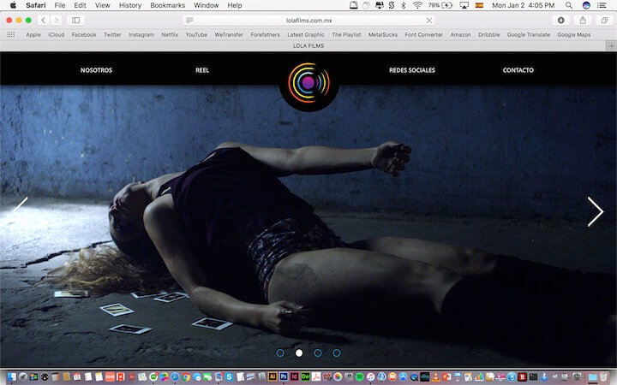The image size is (617, 385).
Task: Open the Safari menu
Action: (x=36, y=5)
